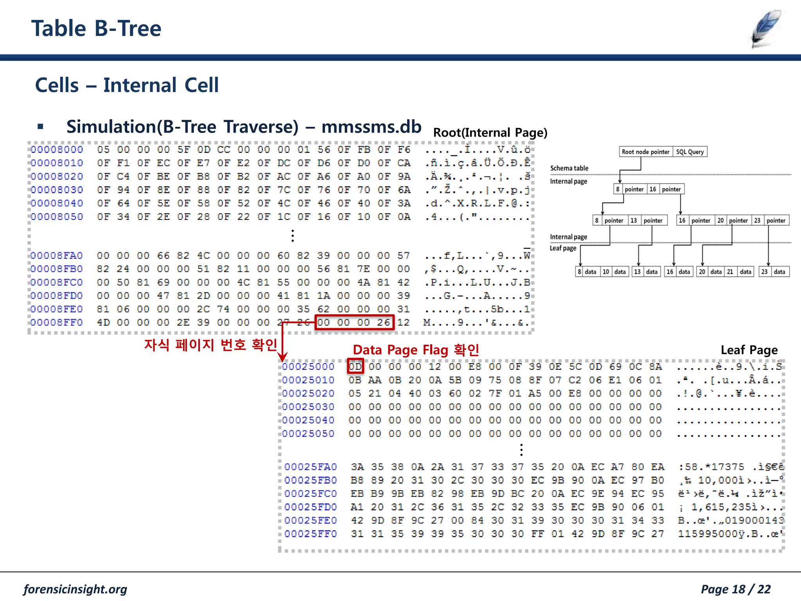Image resolution: width=801 pixels, height=601 pixels.
Task: Select hex offset 00025040
Action: (308, 420)
